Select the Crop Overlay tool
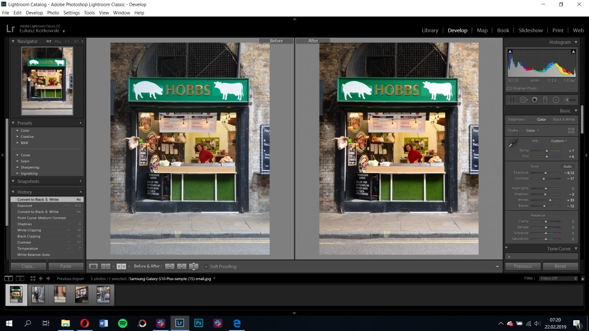589x331 pixels. (x=512, y=100)
